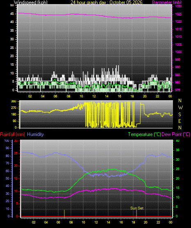Select the 1025 barometer scale value
The width and height of the screenshot is (191, 228).
[x=178, y=14]
